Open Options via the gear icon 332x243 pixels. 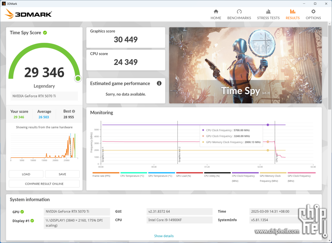tap(313, 12)
